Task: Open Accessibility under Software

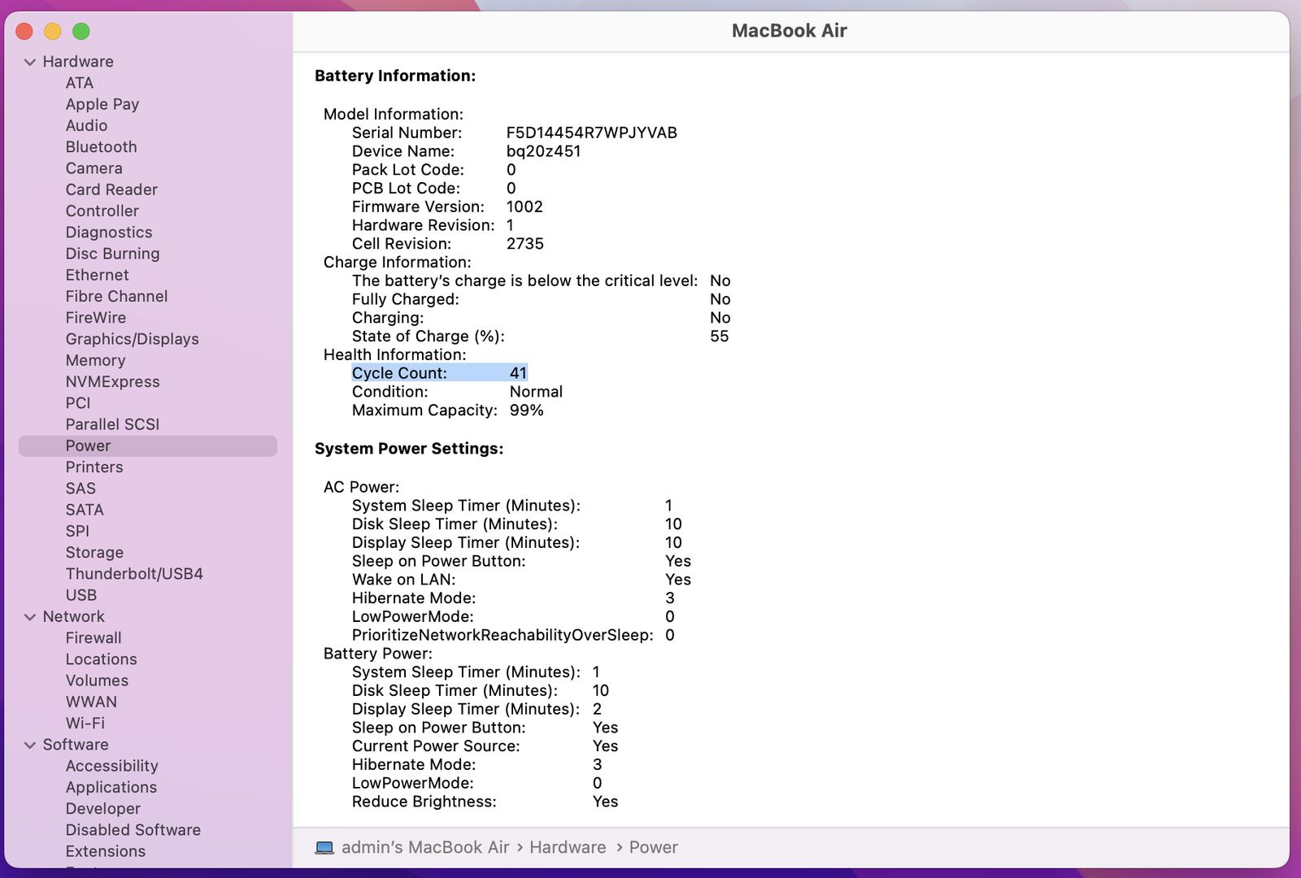Action: (x=111, y=766)
